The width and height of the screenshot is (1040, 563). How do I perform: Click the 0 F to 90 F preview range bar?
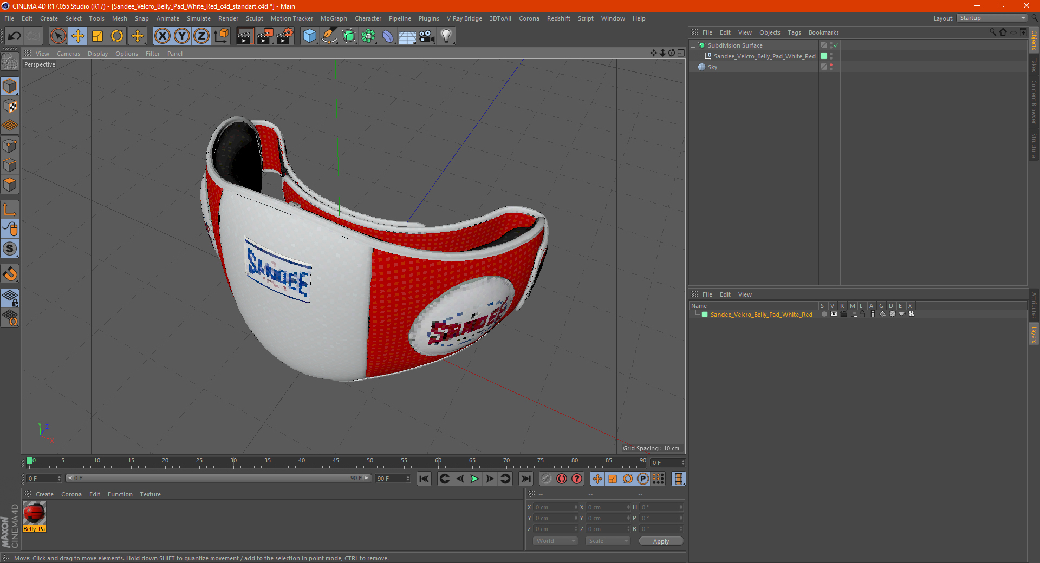(218, 478)
